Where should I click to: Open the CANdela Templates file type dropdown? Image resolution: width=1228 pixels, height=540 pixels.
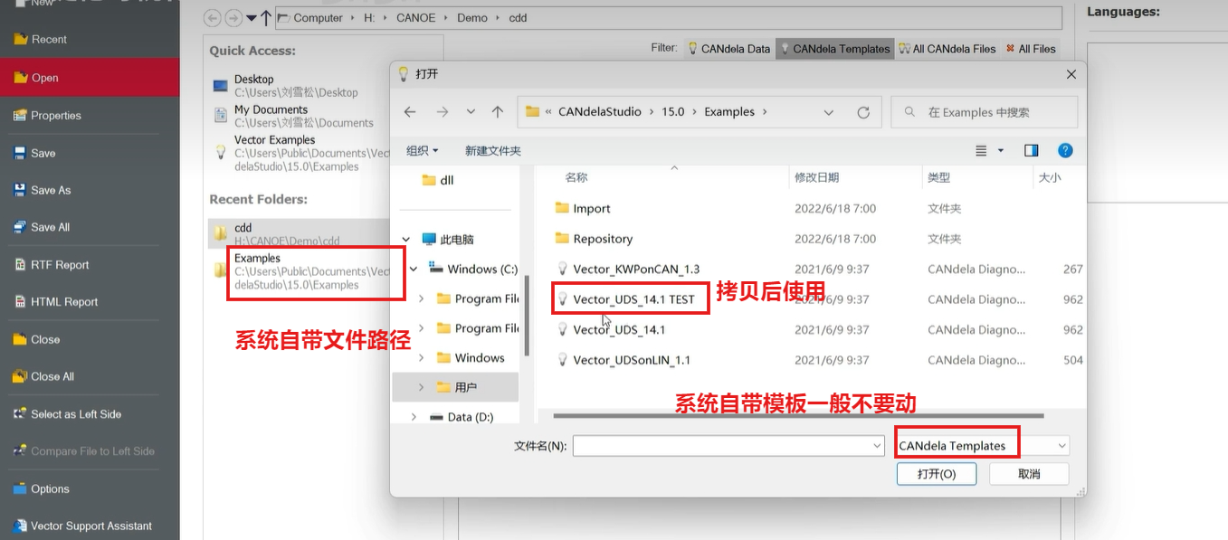[983, 446]
